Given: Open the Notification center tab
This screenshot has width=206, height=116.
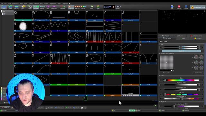Looking at the screenshot, I should point(196,36).
